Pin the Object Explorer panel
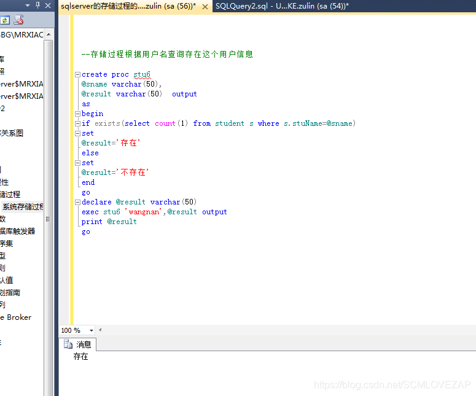This screenshot has width=476, height=396. pyautogui.click(x=37, y=5)
